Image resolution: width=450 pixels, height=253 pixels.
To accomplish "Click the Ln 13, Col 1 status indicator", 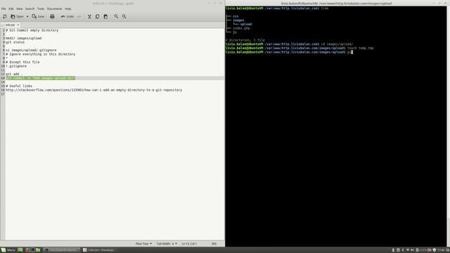I will click(x=189, y=244).
